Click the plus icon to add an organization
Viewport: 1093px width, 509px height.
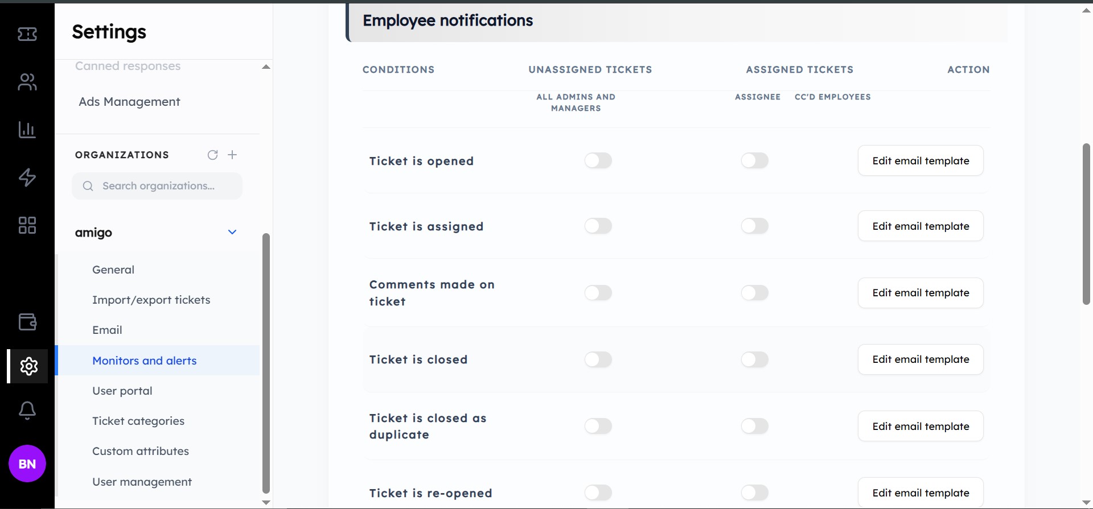(x=232, y=155)
